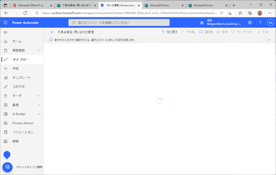Click the address bar URL
The height and width of the screenshot is (175, 276).
(129, 13)
